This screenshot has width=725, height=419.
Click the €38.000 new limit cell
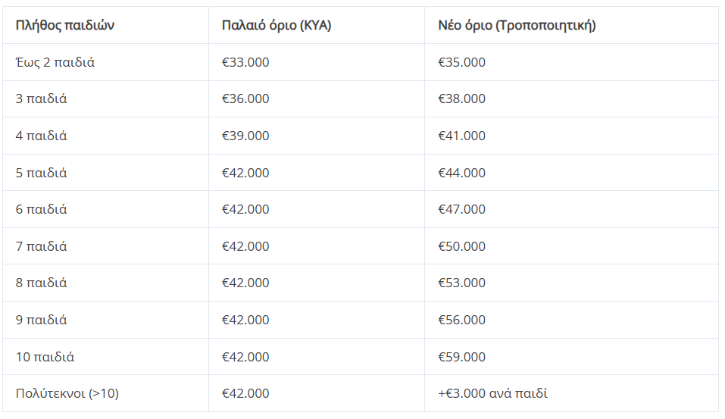462,98
